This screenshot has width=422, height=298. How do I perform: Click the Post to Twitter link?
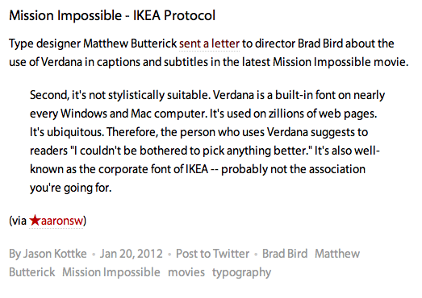213,254
